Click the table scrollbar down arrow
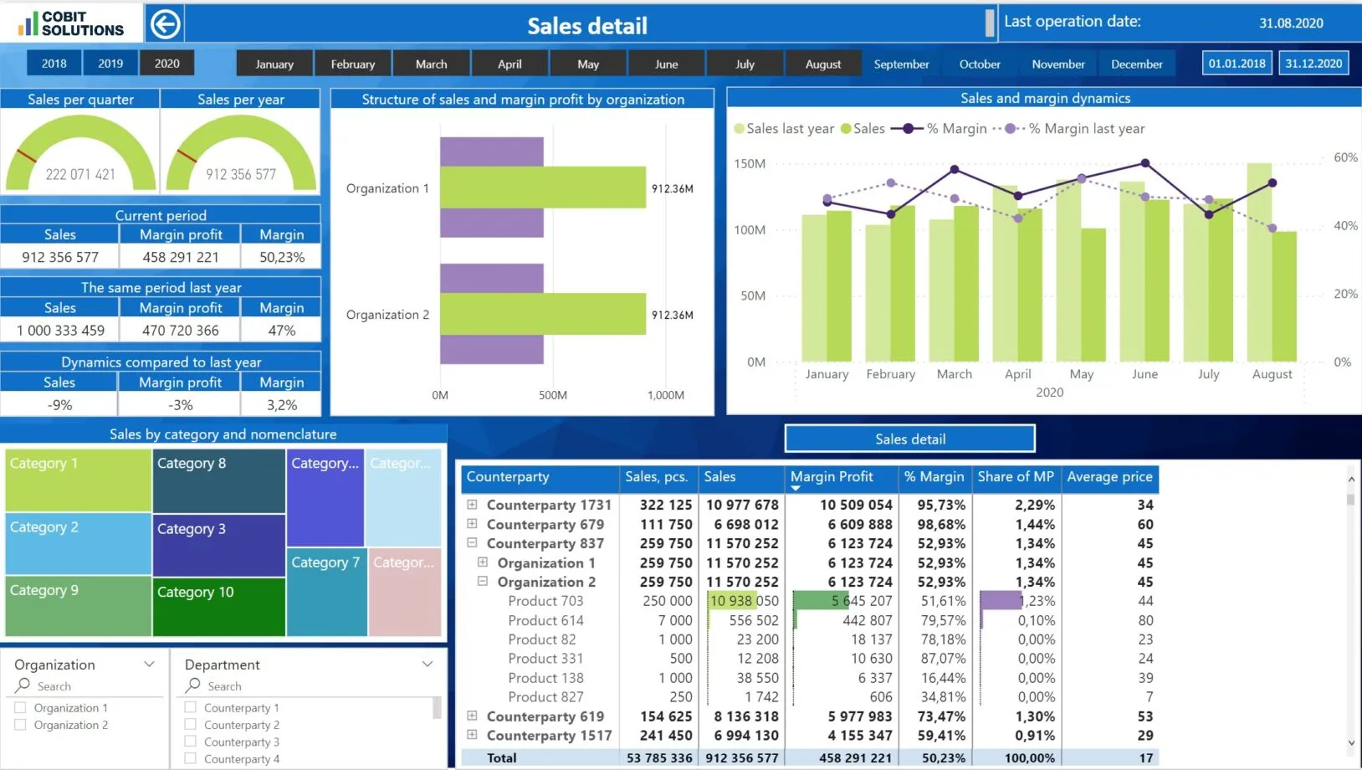The width and height of the screenshot is (1362, 770). point(1350,742)
